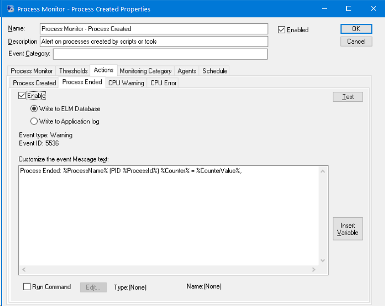Click the message box scroll up arrow
The image size is (385, 306).
[x=322, y=171]
